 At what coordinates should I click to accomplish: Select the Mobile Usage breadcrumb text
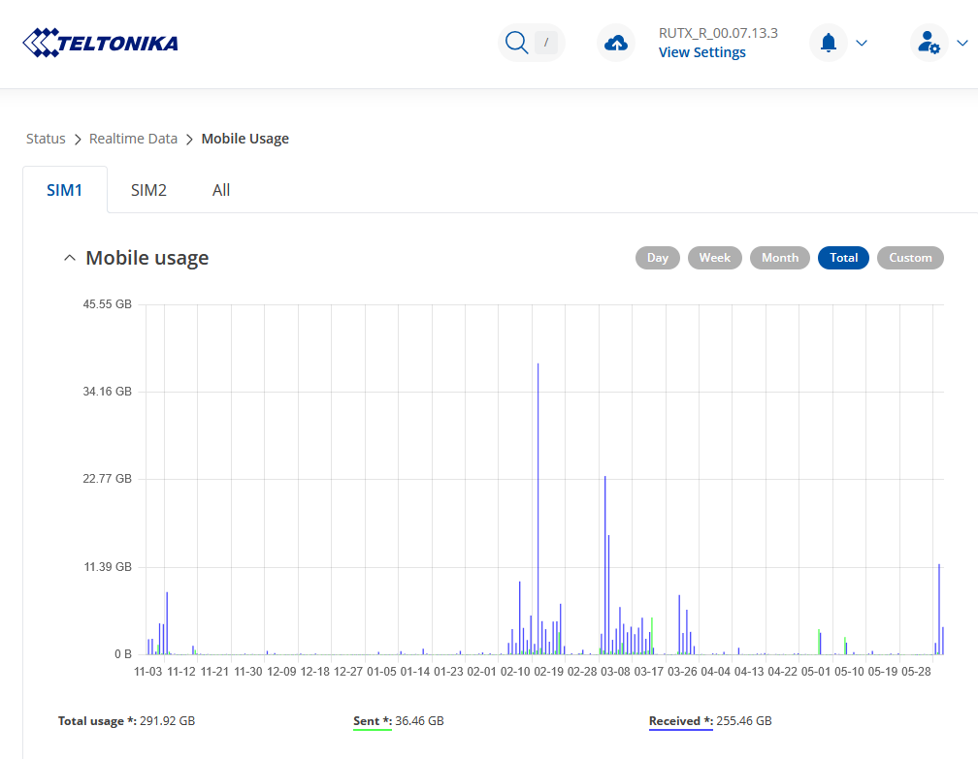[245, 139]
